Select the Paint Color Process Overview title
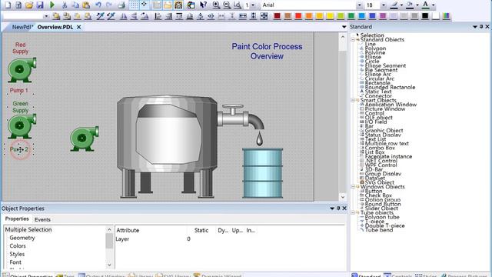 click(x=267, y=52)
